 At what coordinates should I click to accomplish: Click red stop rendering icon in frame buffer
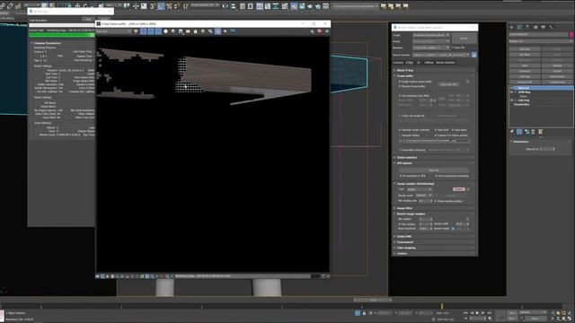(320, 31)
